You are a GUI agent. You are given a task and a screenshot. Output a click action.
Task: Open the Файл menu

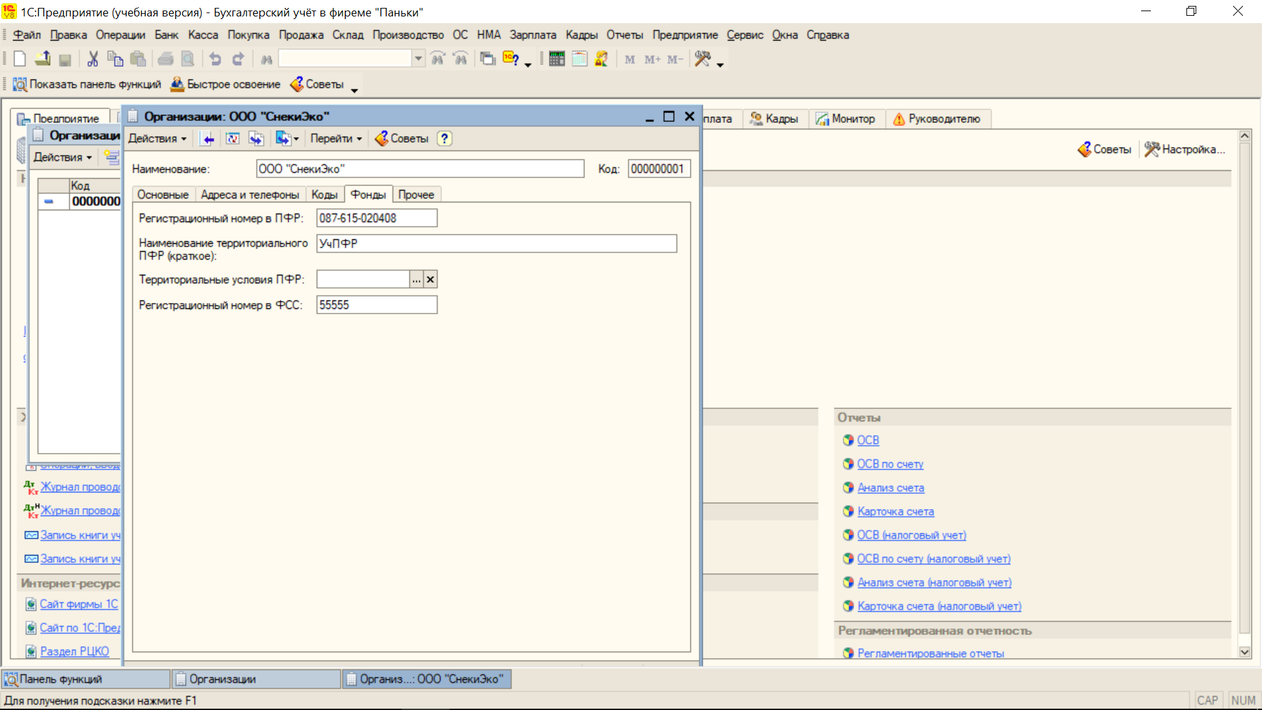click(27, 35)
